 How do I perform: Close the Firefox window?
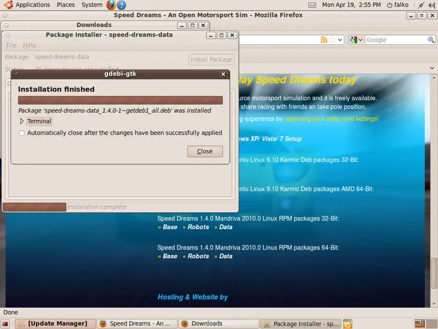pos(432,16)
